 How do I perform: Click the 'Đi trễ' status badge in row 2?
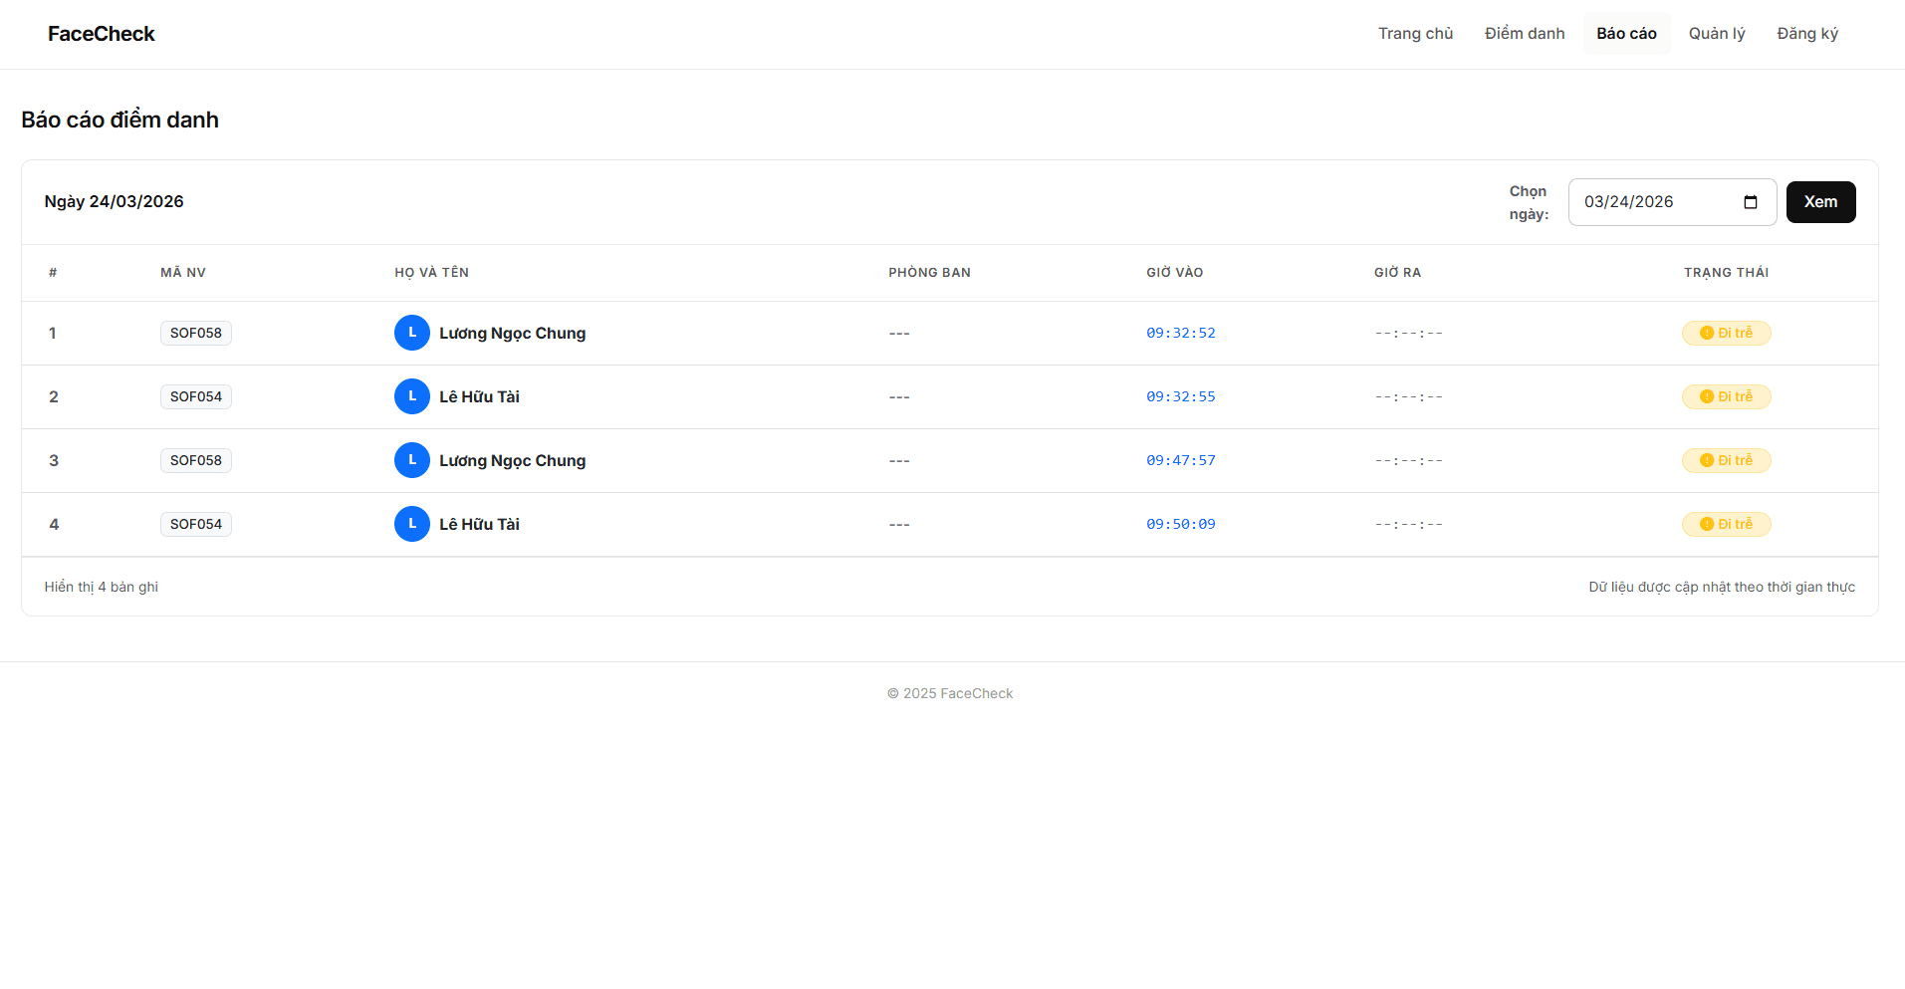tap(1726, 396)
